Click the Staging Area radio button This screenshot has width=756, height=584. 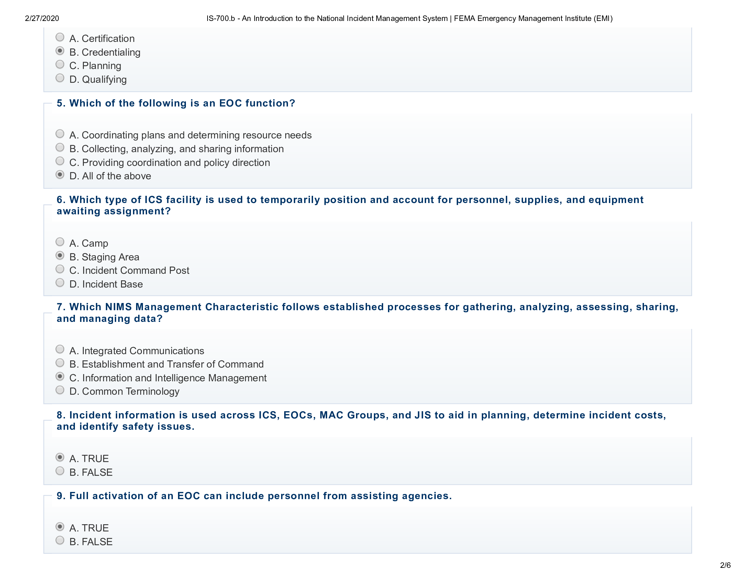pos(60,255)
